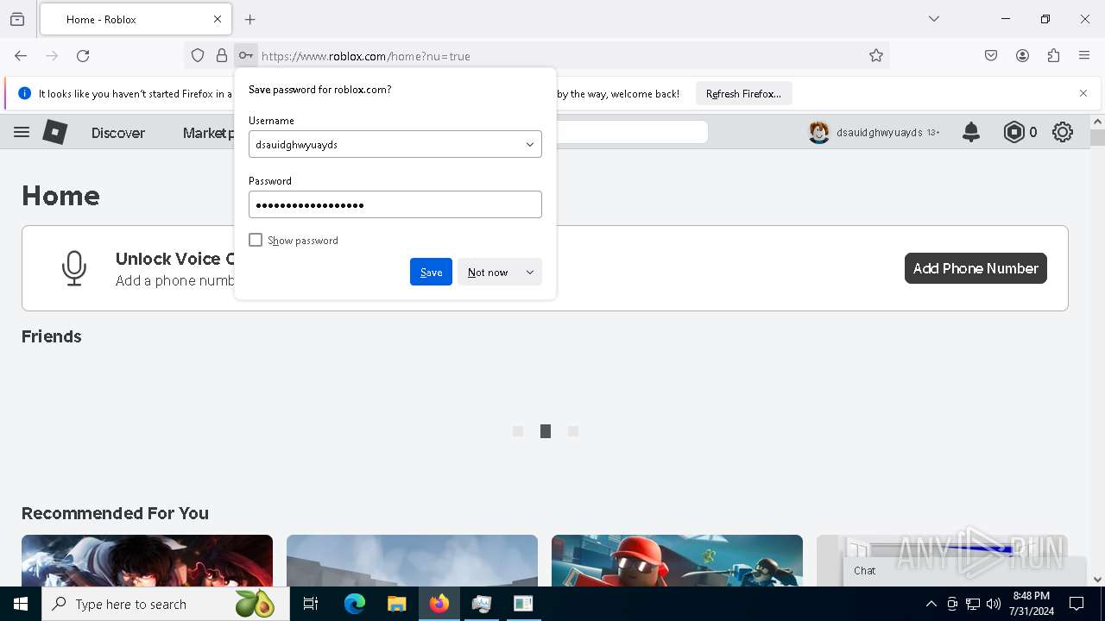Click the Roblox logo icon
This screenshot has height=621, width=1105.
(55, 132)
